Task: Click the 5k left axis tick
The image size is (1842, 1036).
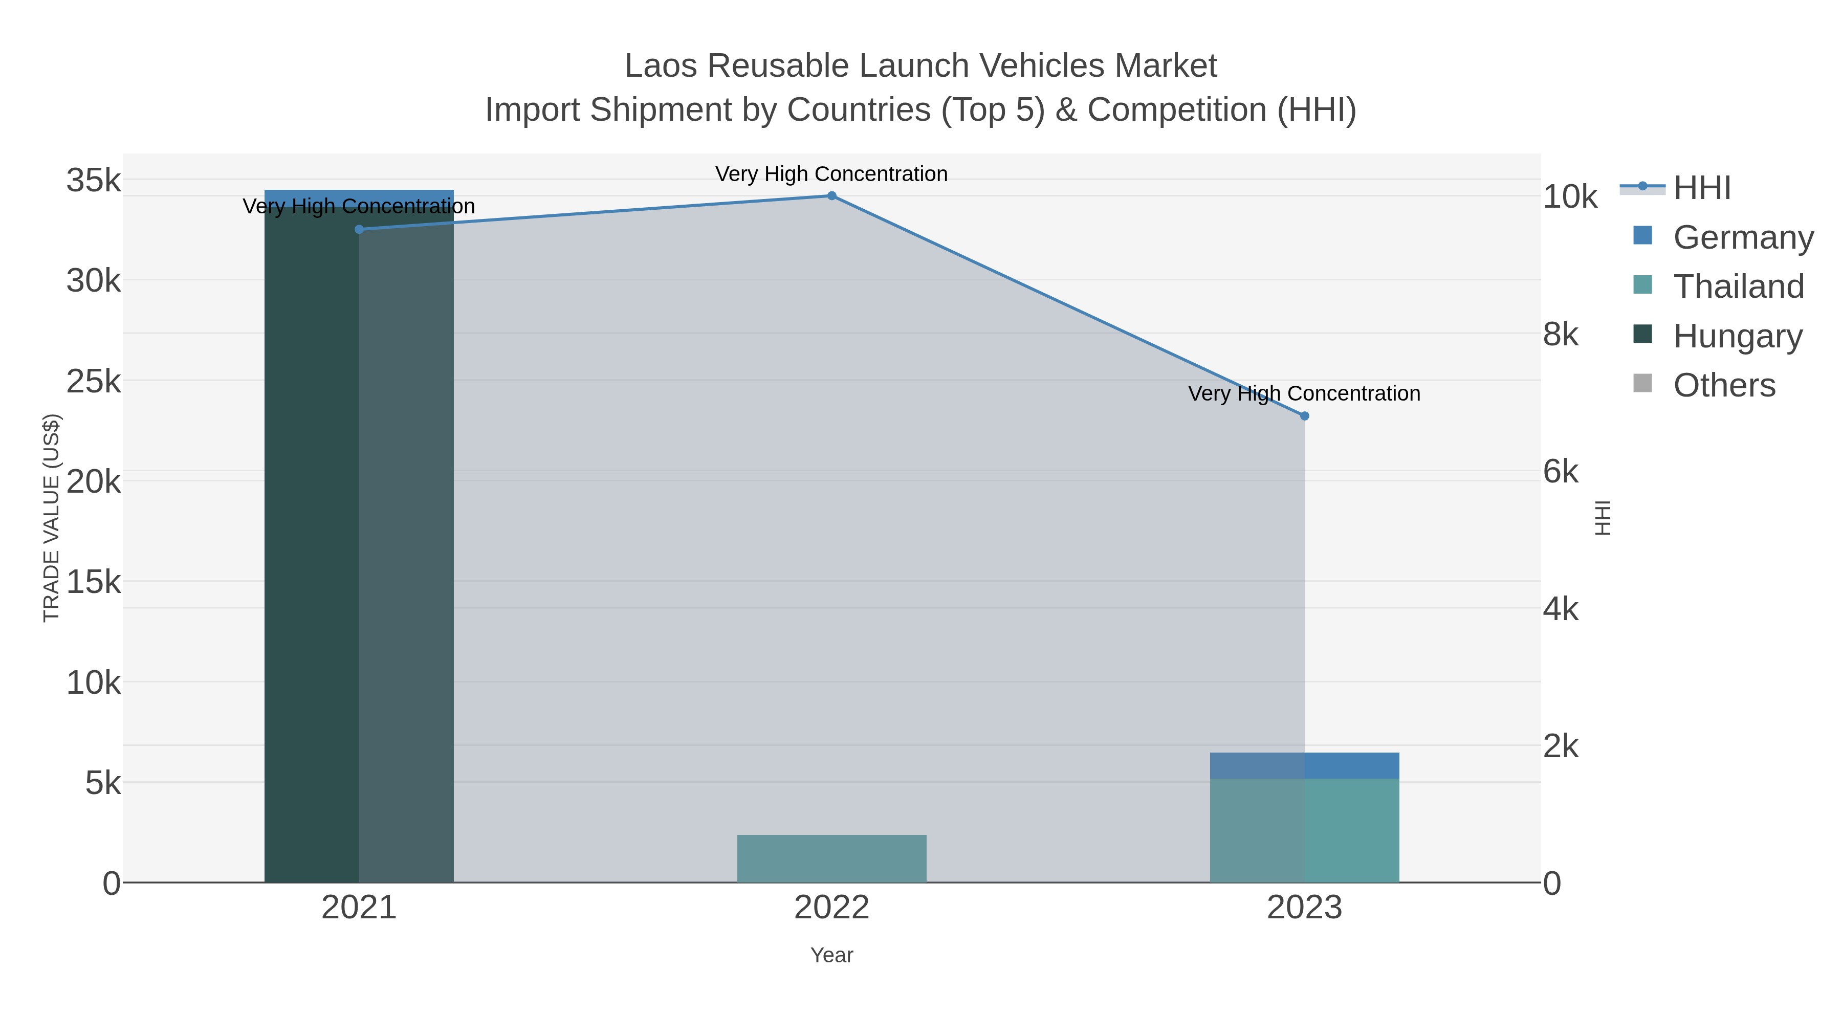Action: pos(103,783)
